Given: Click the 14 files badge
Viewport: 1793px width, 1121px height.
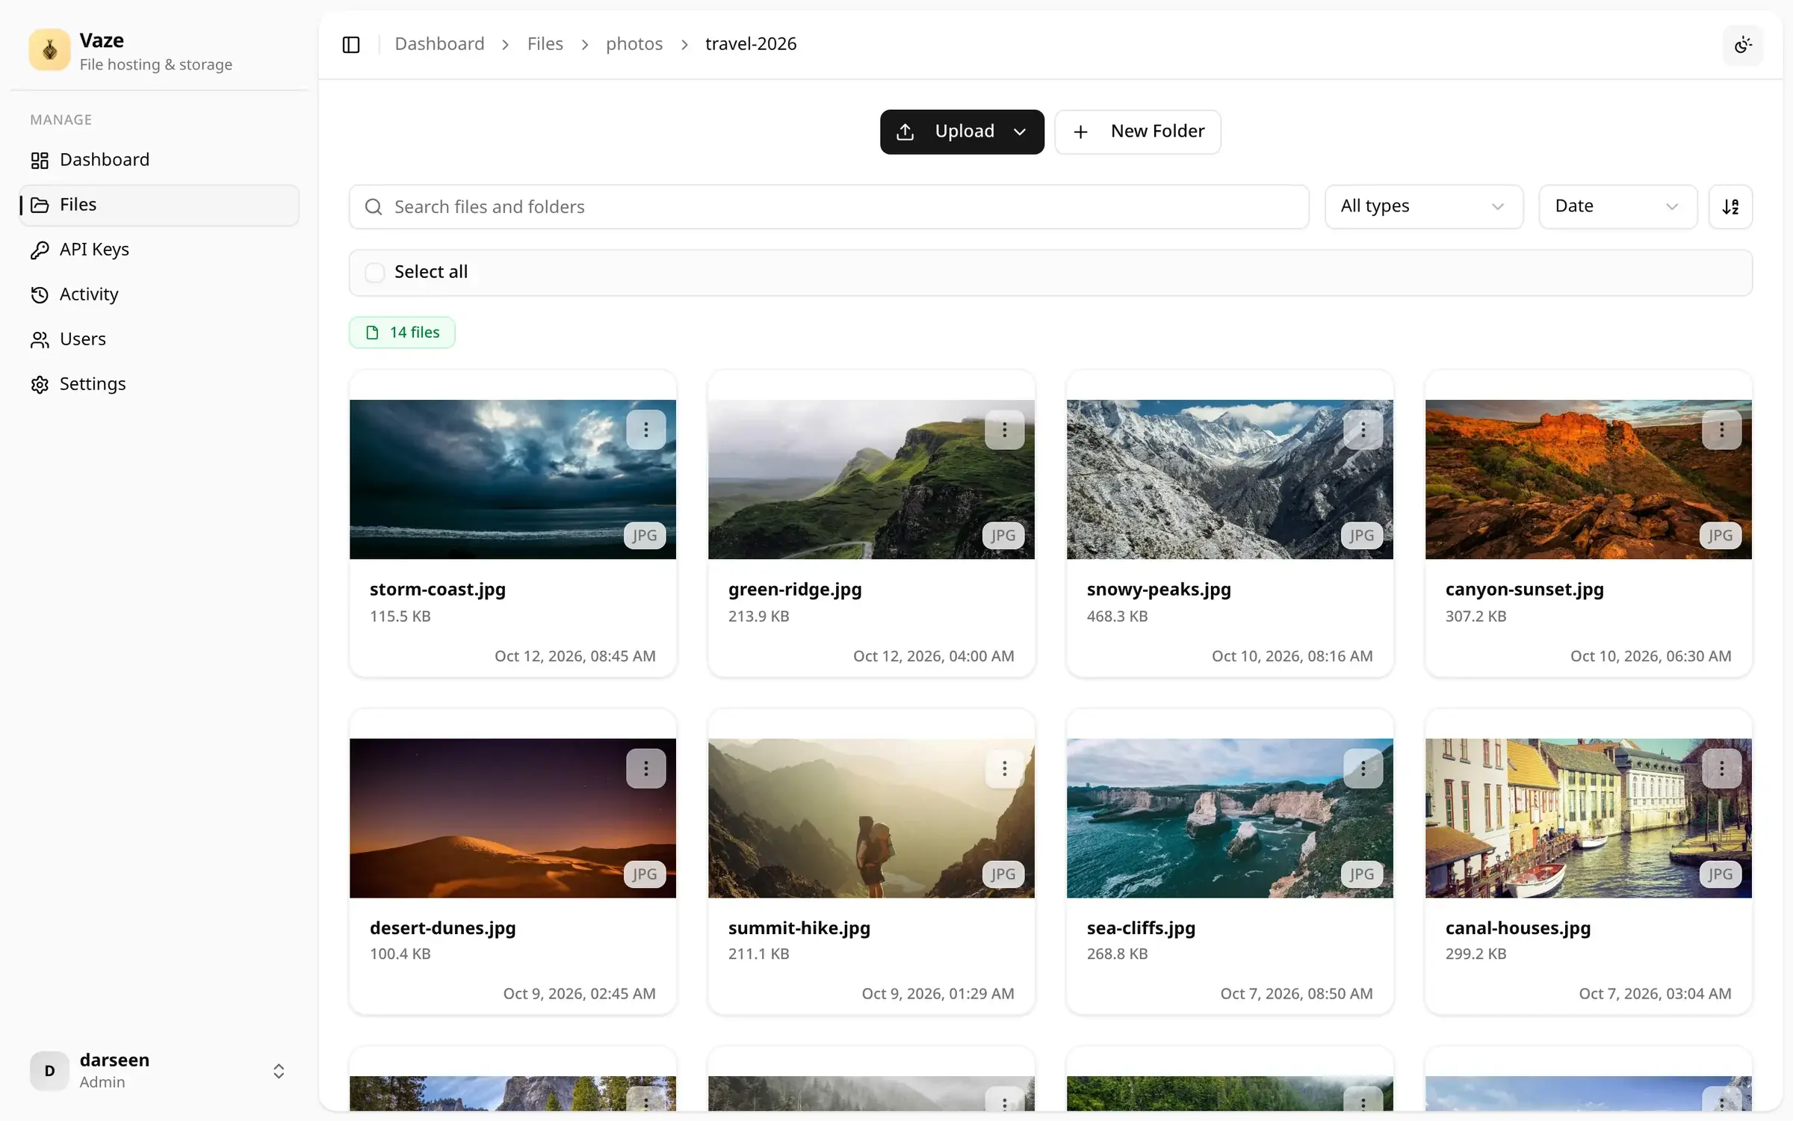Looking at the screenshot, I should click(x=402, y=333).
